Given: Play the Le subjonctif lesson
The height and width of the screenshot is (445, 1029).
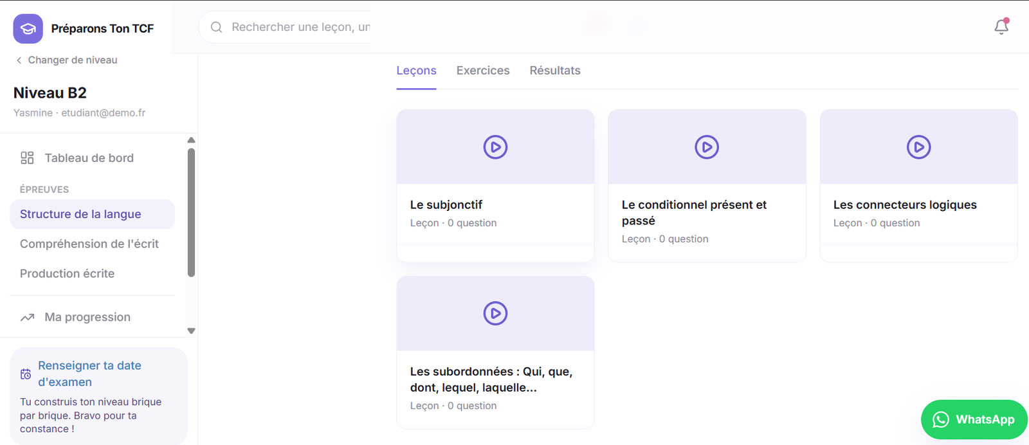Looking at the screenshot, I should pyautogui.click(x=495, y=147).
